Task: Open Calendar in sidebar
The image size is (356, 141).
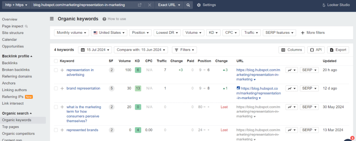Action: click(9, 40)
